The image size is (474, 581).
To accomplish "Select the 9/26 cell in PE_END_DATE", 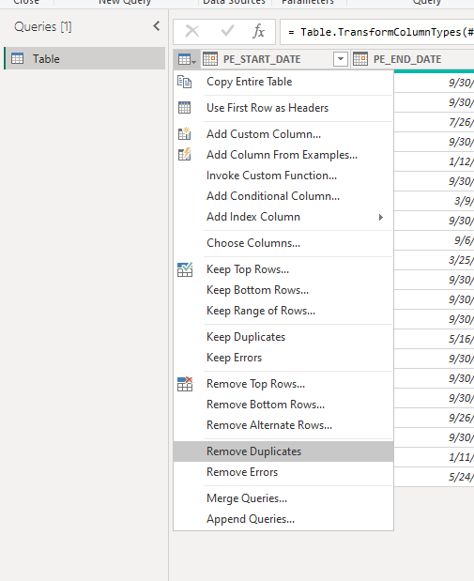I will [434, 418].
